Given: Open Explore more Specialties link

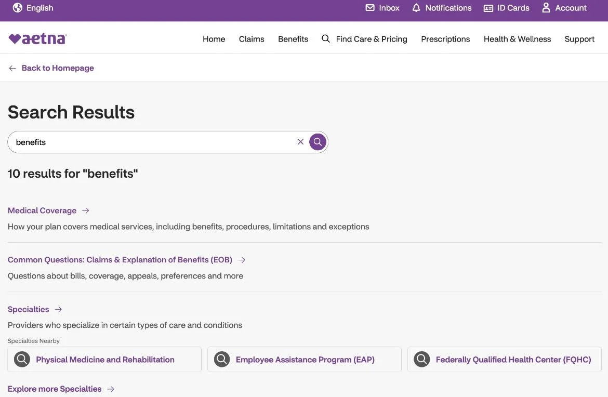Looking at the screenshot, I should pyautogui.click(x=54, y=389).
